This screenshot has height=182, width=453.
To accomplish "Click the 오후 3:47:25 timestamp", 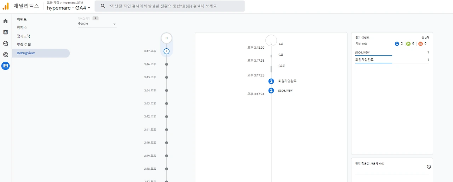I will click(256, 75).
